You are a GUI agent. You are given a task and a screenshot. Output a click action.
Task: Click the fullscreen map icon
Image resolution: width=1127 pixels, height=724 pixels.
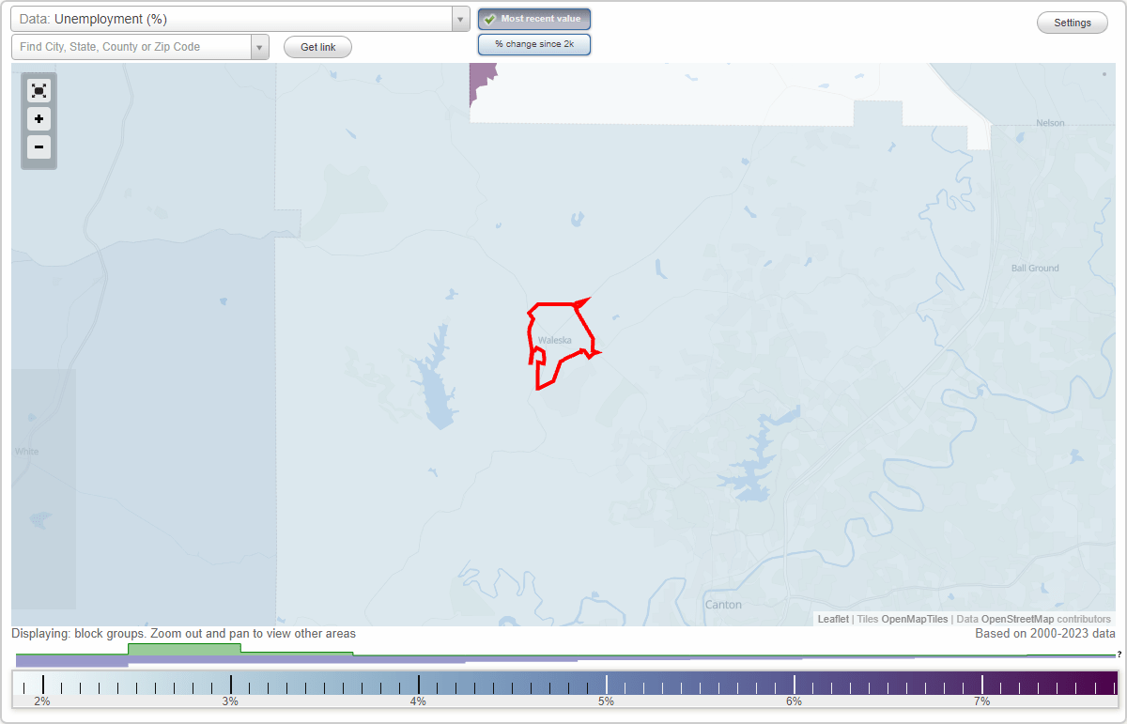[39, 91]
